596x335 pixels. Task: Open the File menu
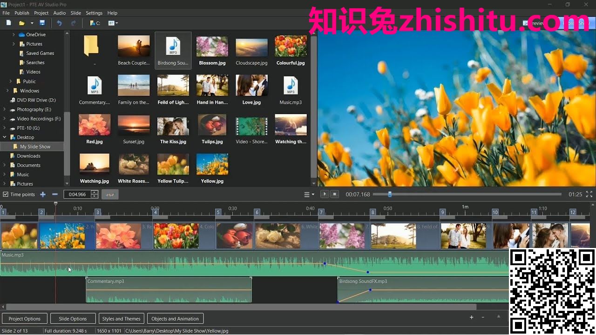(6, 13)
